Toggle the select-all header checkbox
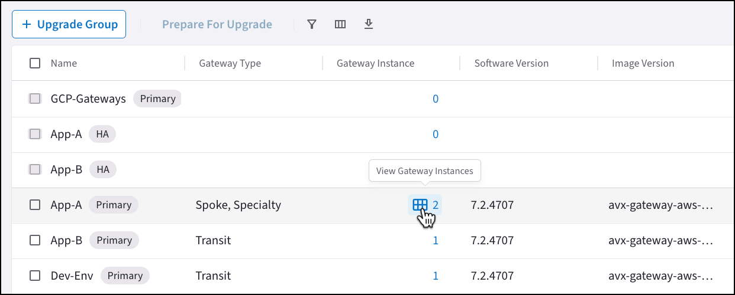This screenshot has height=295, width=735. 35,63
